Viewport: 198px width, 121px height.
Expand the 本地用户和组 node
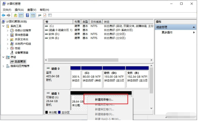[x=7, y=44]
